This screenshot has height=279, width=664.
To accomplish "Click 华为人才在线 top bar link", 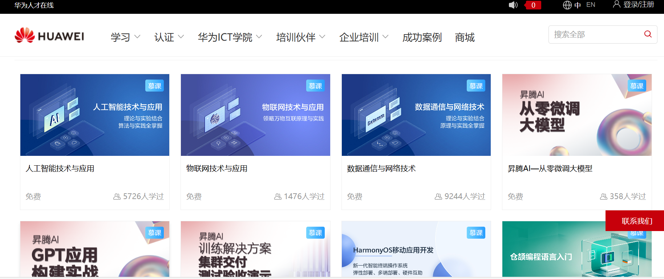I will pos(34,5).
